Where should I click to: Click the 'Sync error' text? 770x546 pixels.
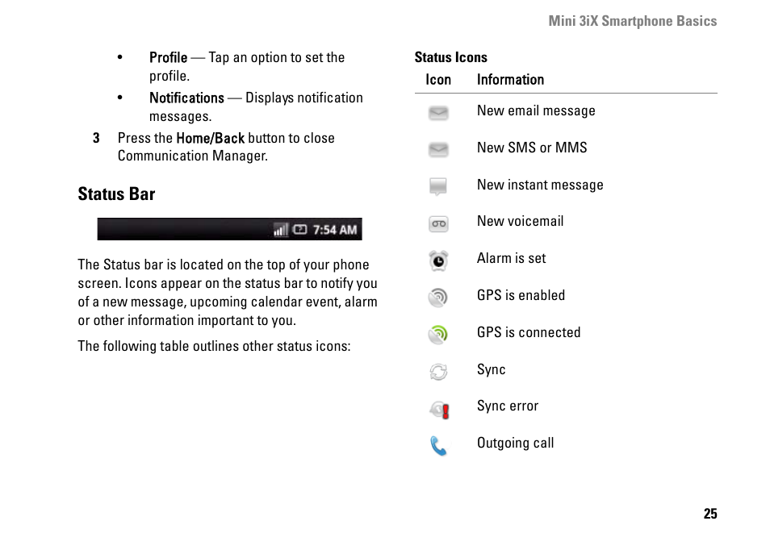coord(507,406)
